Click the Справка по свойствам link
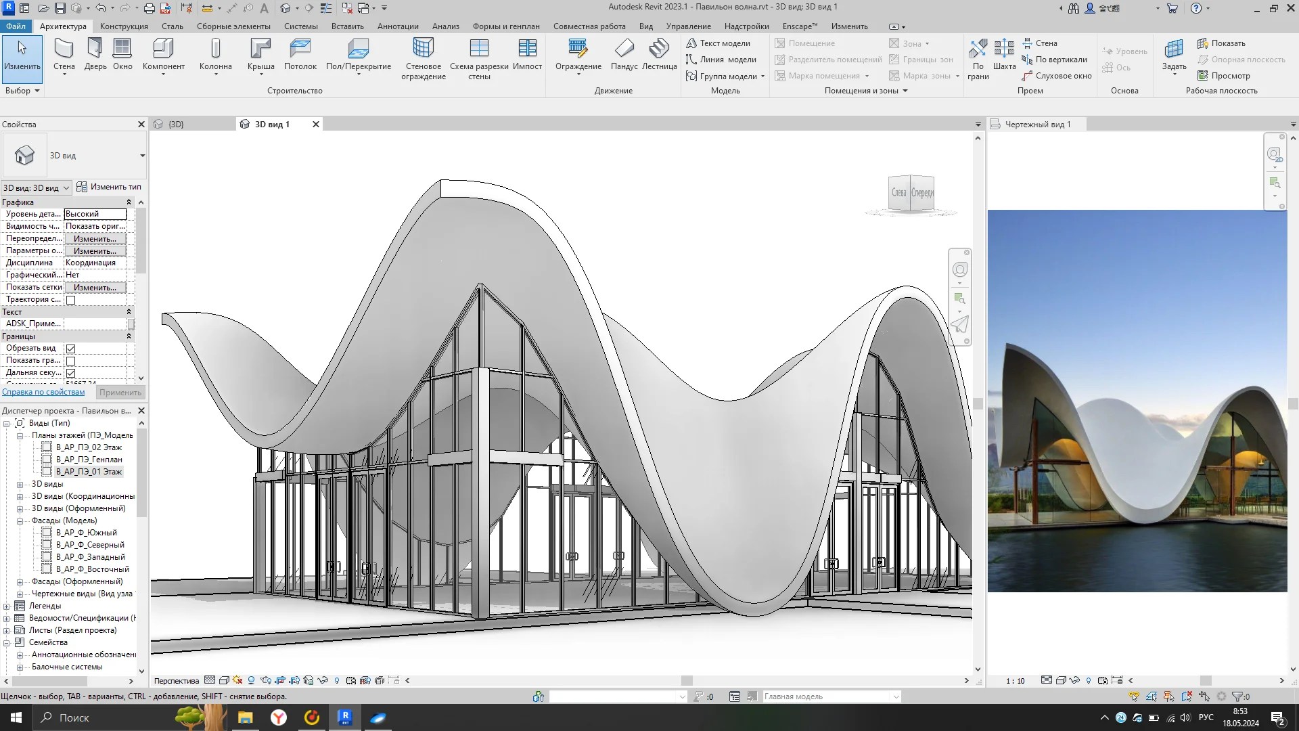This screenshot has width=1299, height=731. 43,392
